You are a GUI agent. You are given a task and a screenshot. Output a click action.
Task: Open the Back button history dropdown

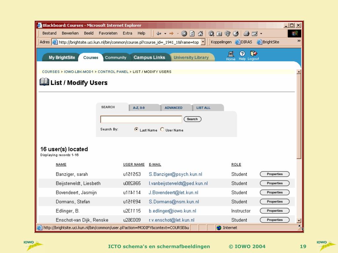(165, 34)
